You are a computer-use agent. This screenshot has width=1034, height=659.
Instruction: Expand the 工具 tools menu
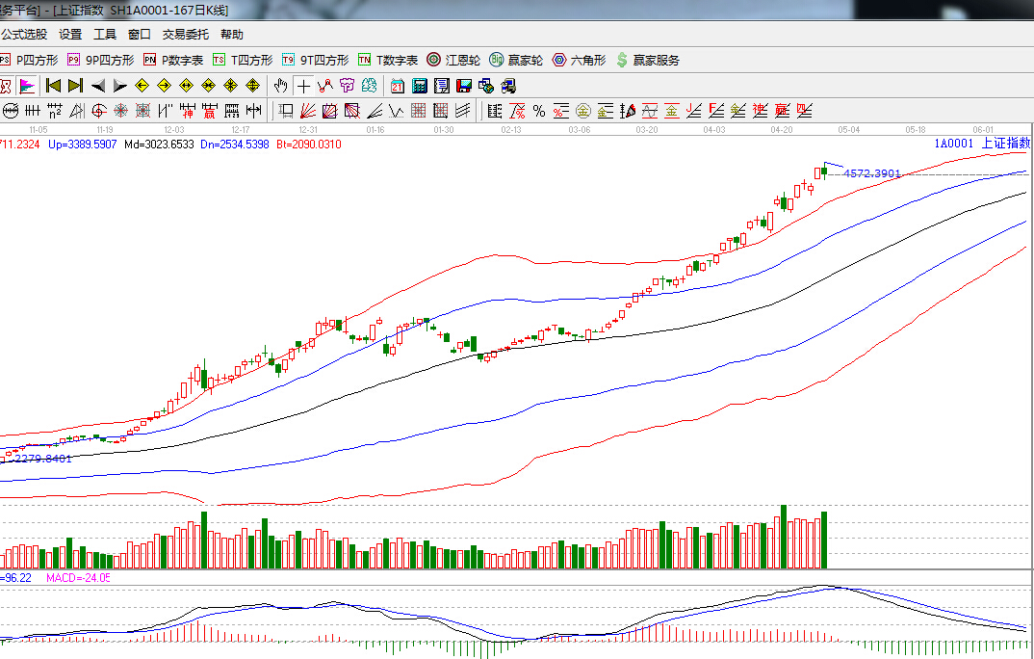coord(105,35)
